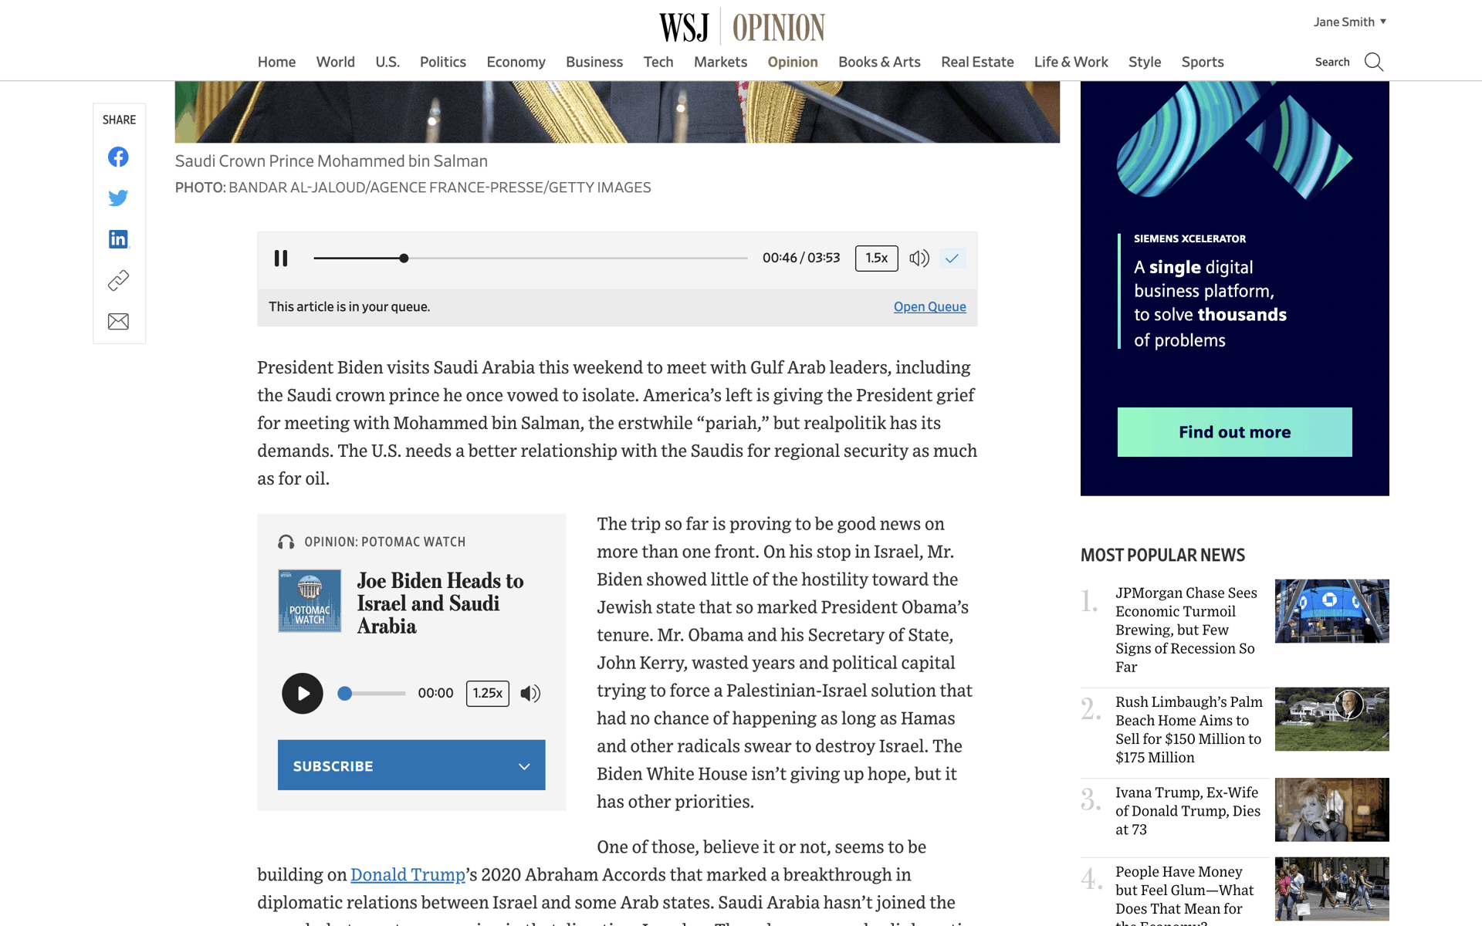Share article on Twitter
The image size is (1482, 926).
pos(118,198)
